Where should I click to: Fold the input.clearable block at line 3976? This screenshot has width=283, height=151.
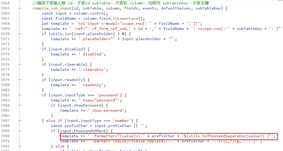tap(20, 64)
